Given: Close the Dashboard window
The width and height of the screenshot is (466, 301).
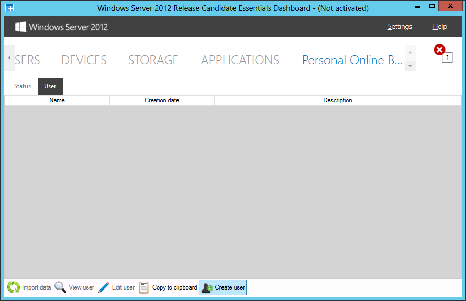Looking at the screenshot, I should point(450,6).
